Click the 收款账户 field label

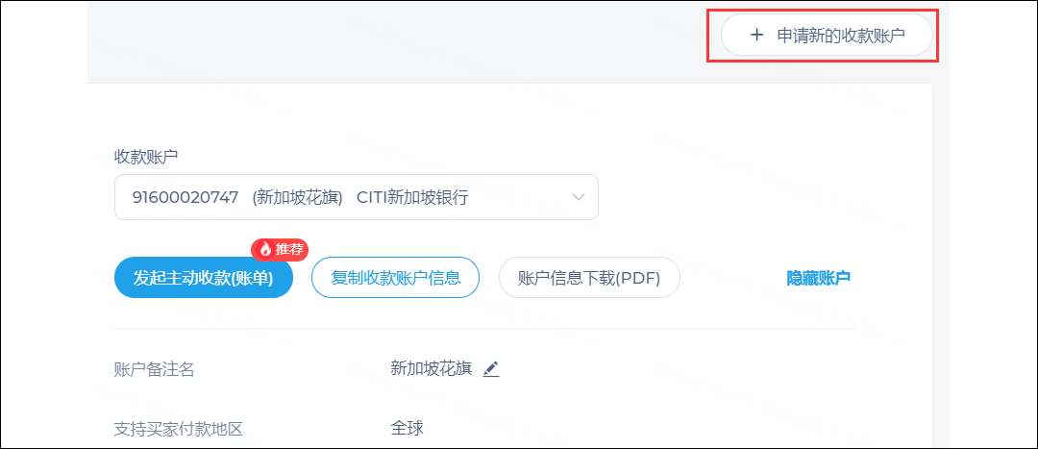click(x=146, y=157)
